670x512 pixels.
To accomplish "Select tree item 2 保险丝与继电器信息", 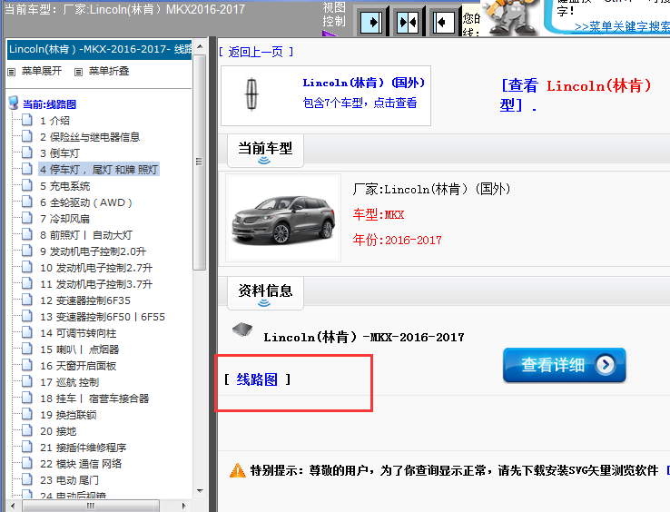I will click(90, 137).
